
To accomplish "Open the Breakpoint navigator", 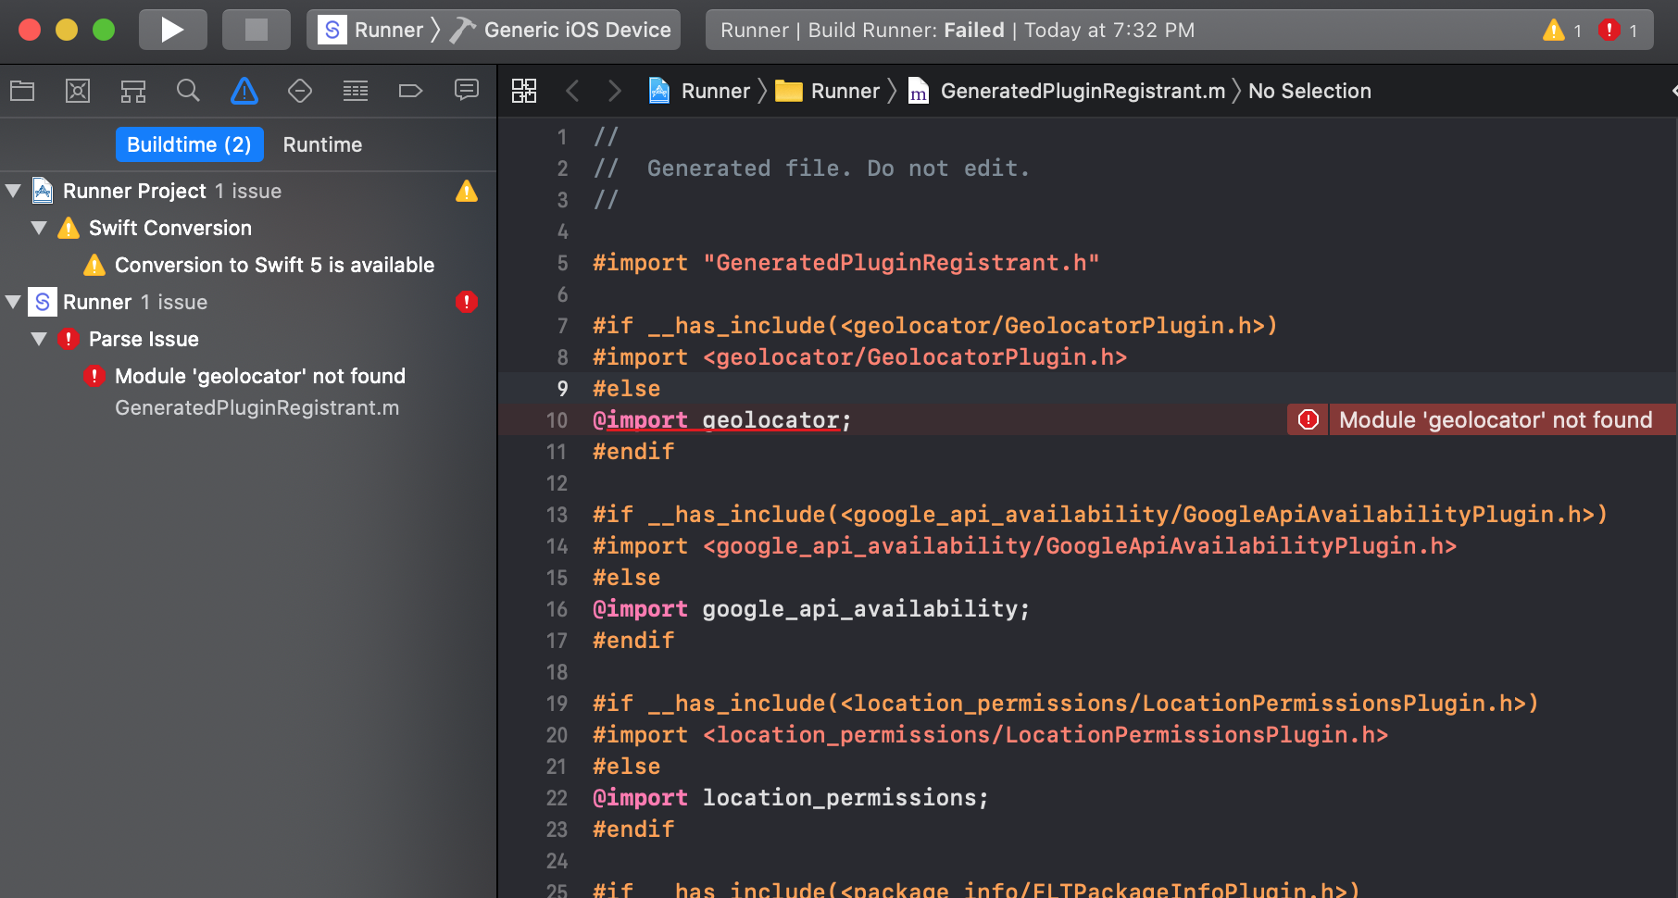I will (410, 90).
